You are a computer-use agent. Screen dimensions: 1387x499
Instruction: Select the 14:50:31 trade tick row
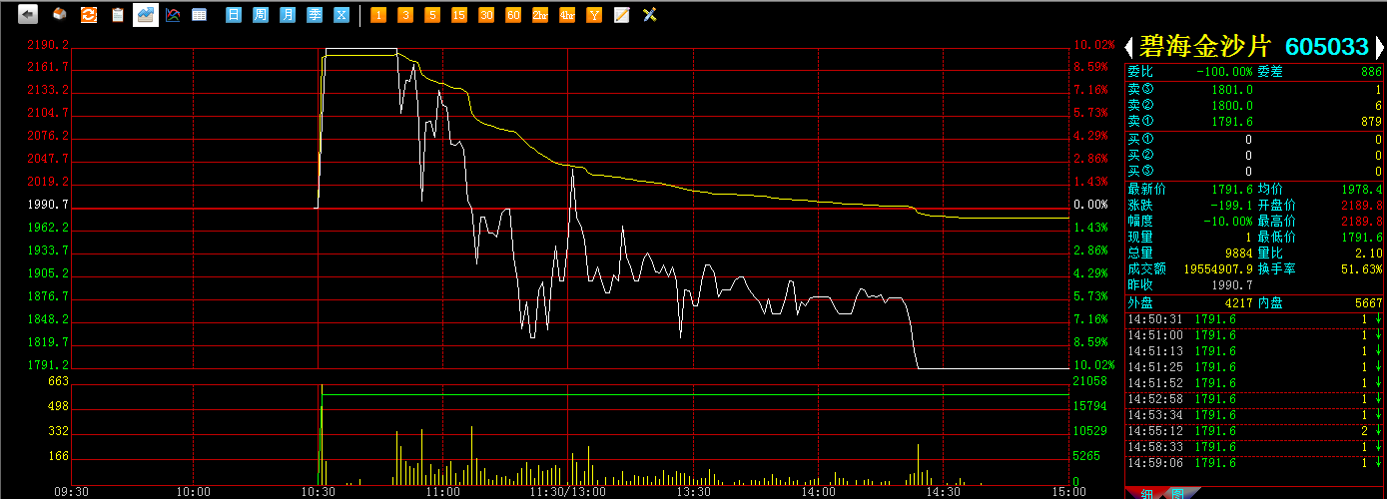(x=1255, y=319)
